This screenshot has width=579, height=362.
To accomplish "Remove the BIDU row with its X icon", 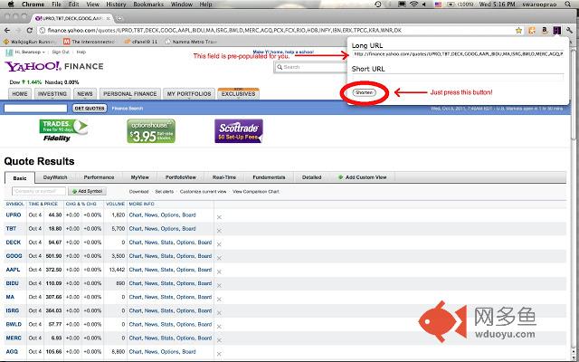I will (219, 286).
